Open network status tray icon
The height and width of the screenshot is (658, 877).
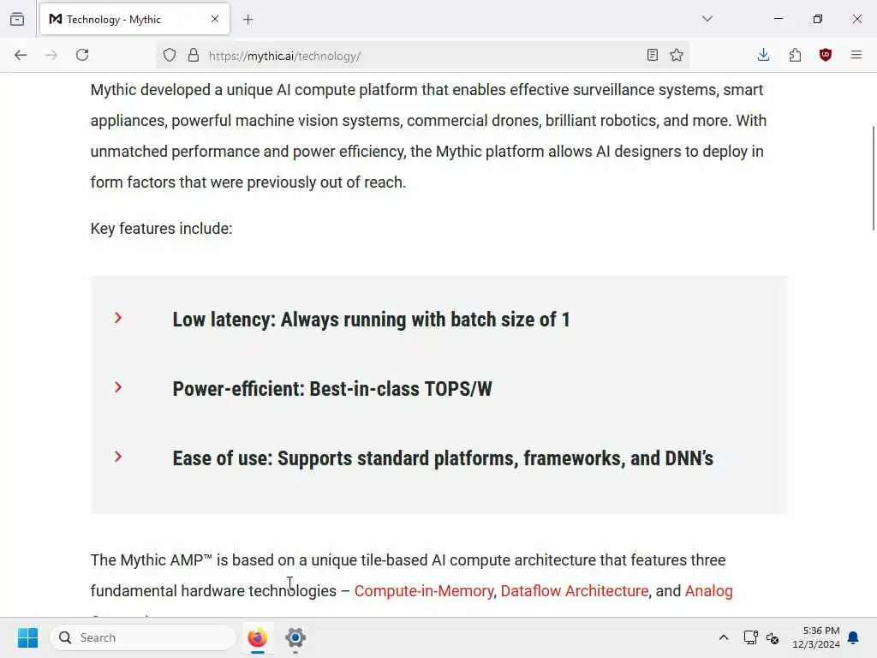(750, 637)
